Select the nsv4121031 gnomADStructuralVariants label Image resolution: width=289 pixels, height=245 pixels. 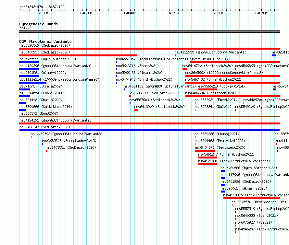tap(234, 161)
